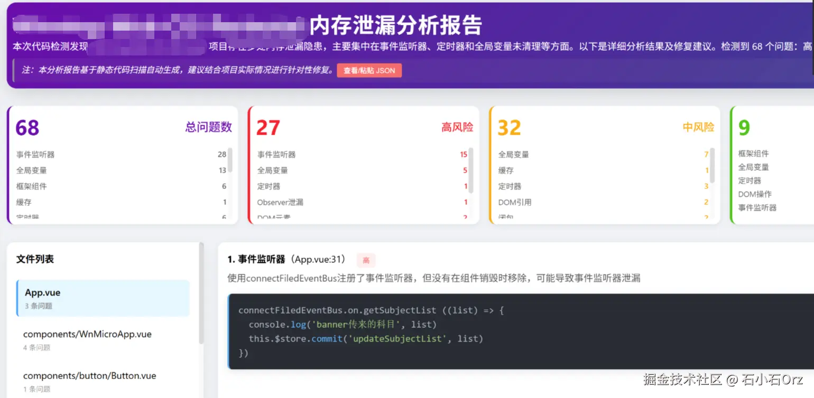Click the 3 条问题 label under App.vue

[x=39, y=306]
